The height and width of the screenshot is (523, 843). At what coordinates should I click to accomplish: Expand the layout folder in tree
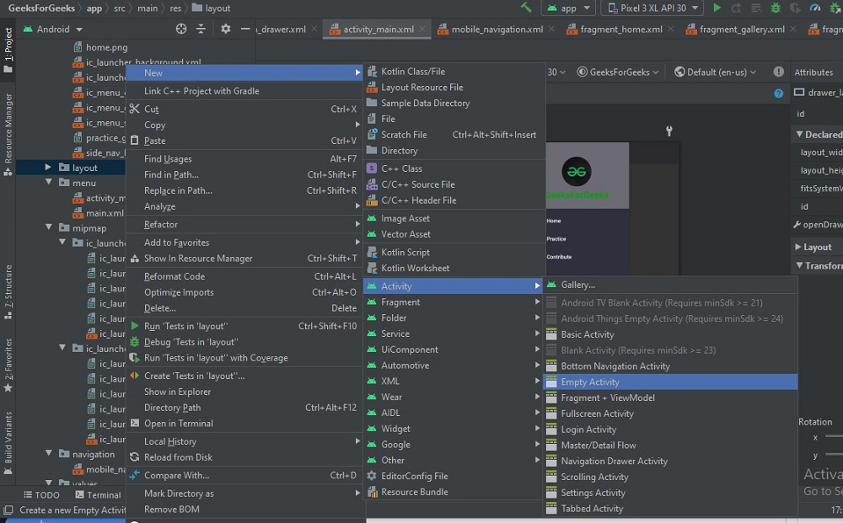(48, 168)
